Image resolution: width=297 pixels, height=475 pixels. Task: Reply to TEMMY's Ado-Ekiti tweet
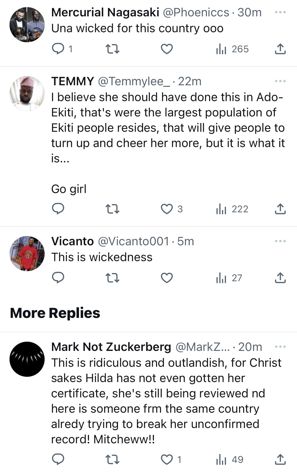click(x=58, y=209)
